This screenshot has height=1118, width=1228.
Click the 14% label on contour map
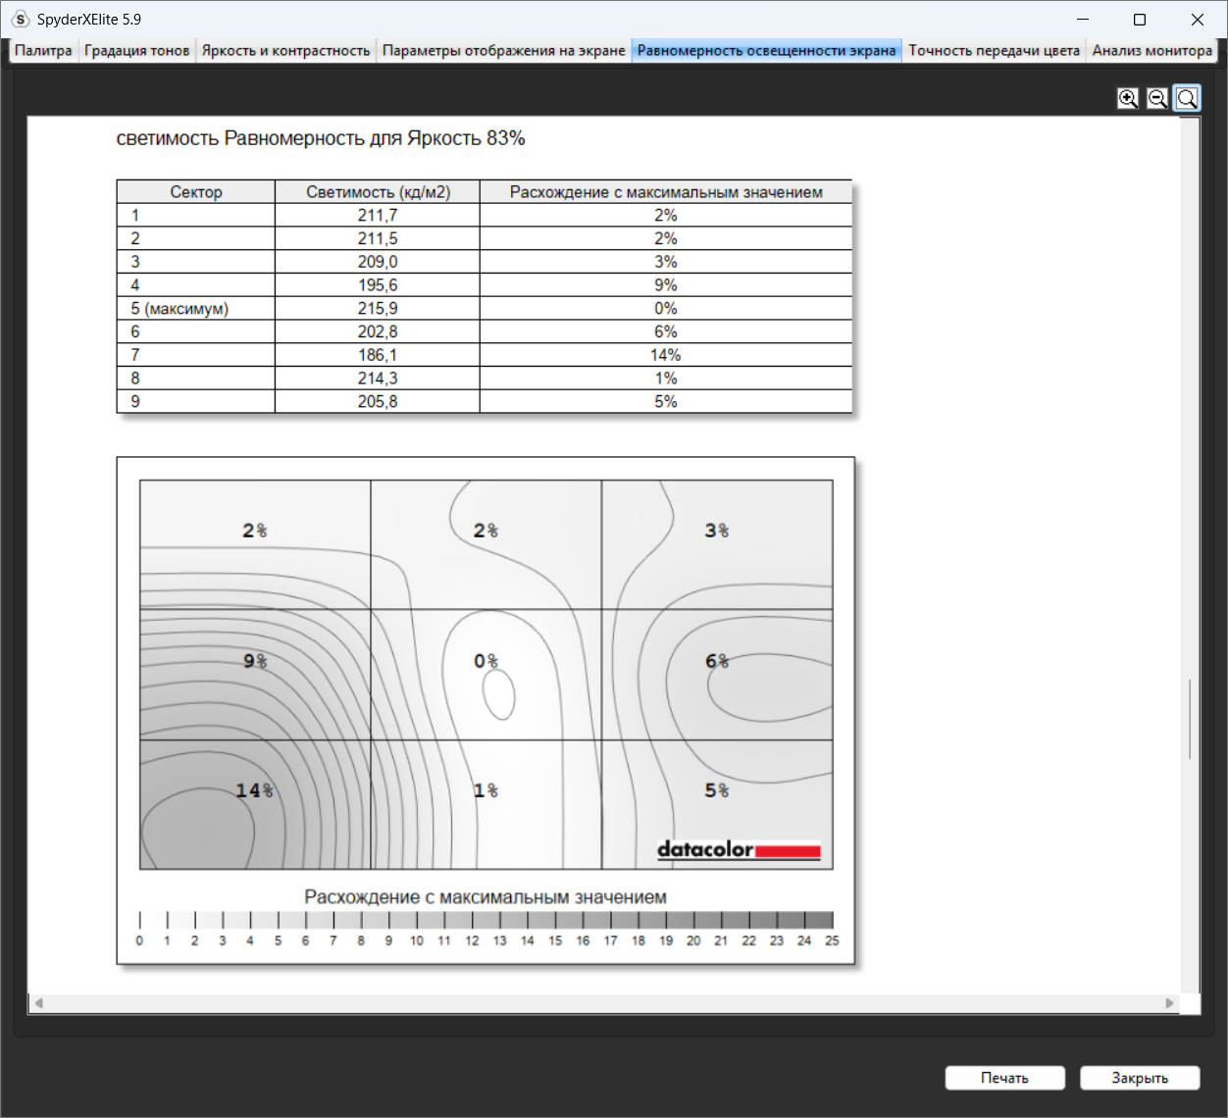click(x=254, y=790)
